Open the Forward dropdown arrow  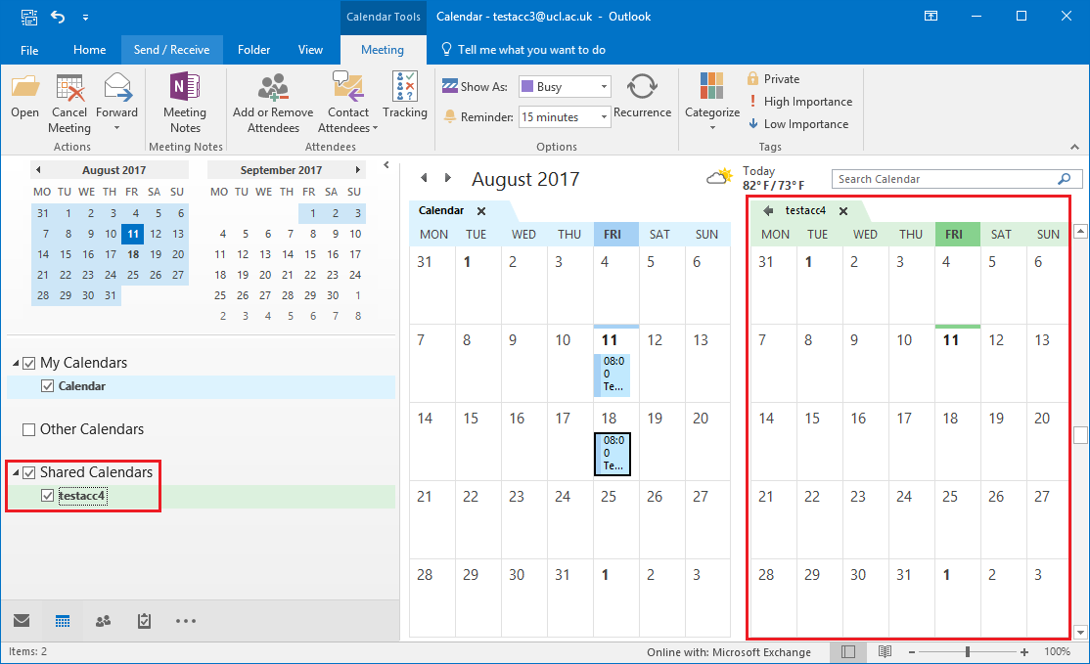point(116,128)
